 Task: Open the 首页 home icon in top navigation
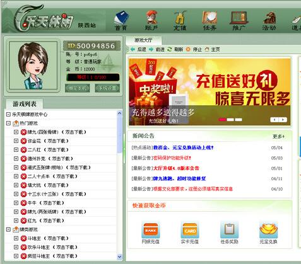click(x=121, y=21)
